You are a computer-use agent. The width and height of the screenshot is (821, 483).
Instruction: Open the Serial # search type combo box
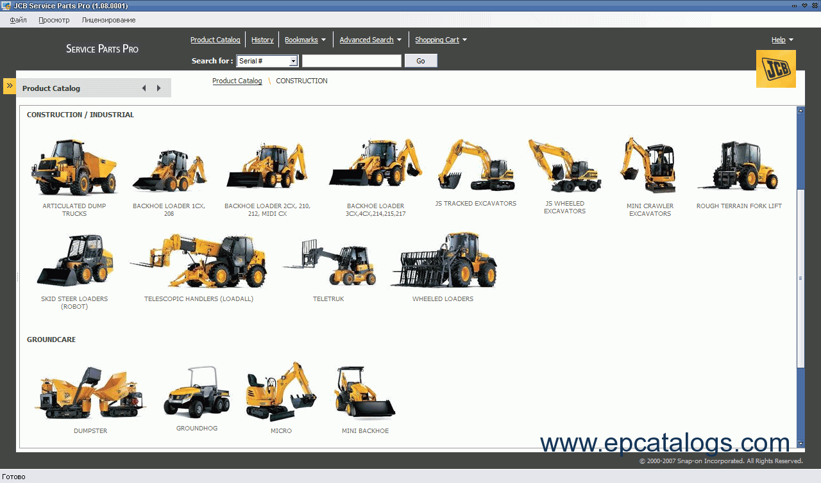point(267,61)
